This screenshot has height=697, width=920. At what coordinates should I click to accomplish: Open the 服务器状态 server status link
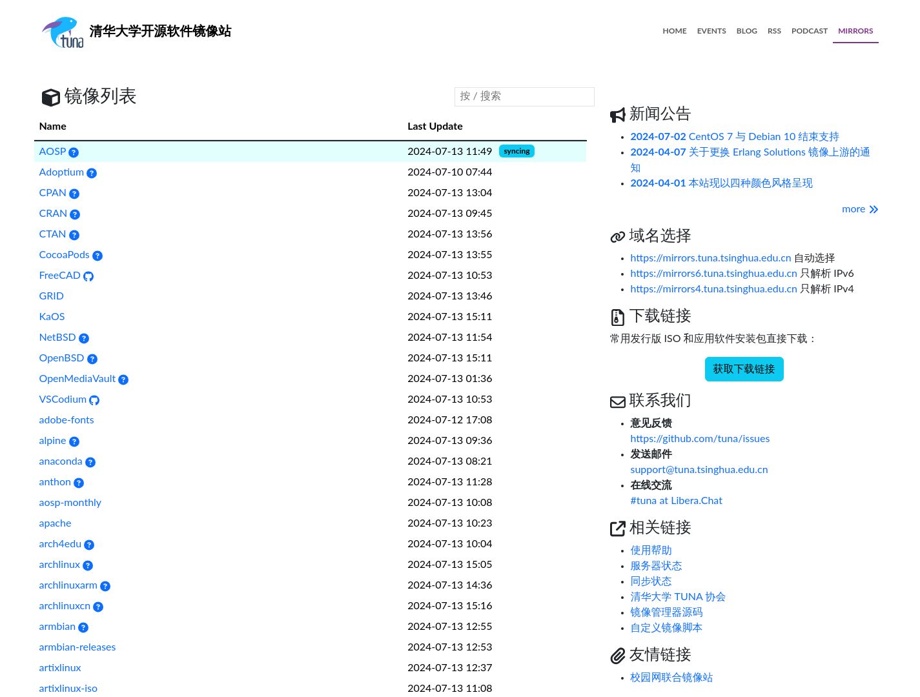[656, 566]
